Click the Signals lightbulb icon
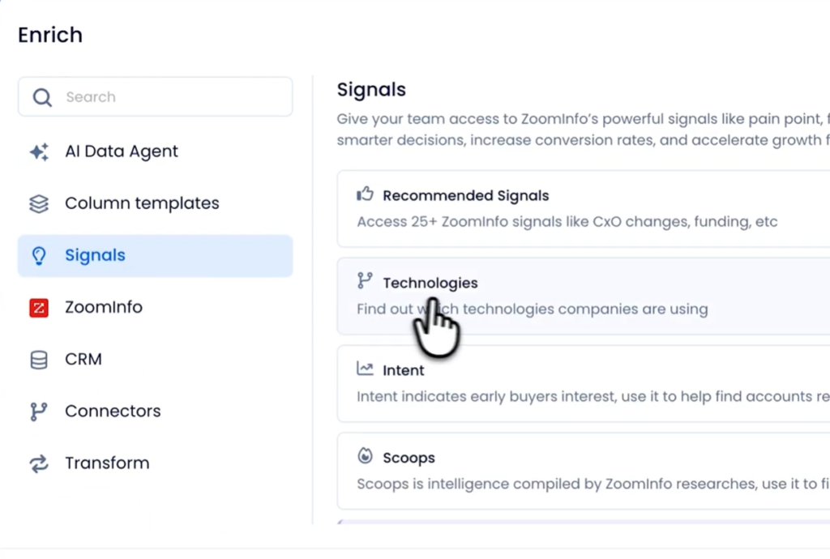 point(39,256)
